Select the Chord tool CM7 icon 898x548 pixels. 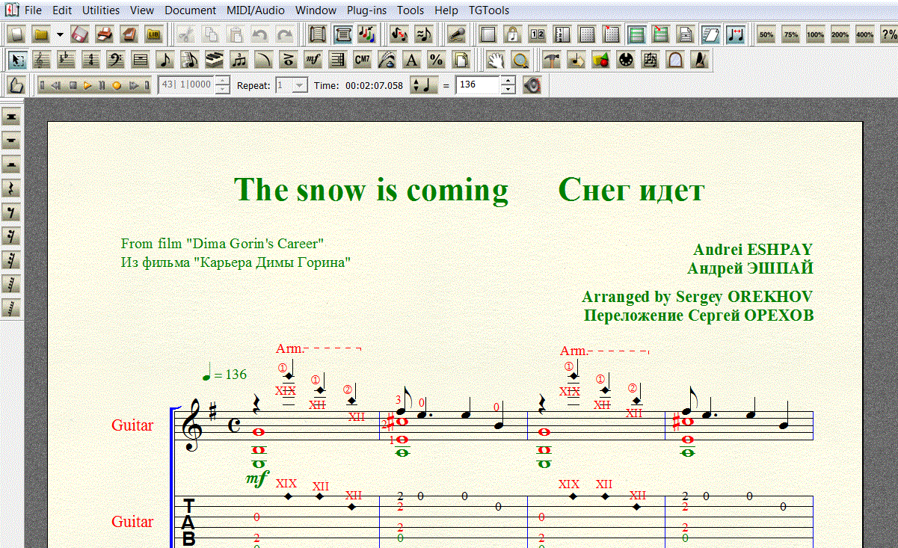[x=362, y=60]
